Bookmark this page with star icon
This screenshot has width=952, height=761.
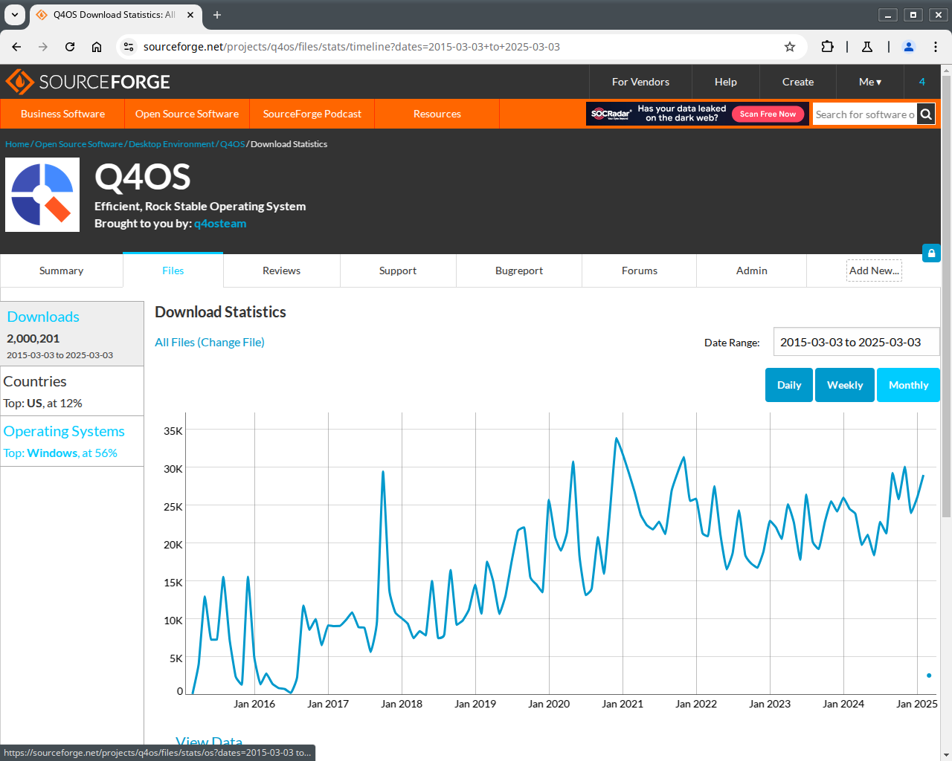pos(790,47)
